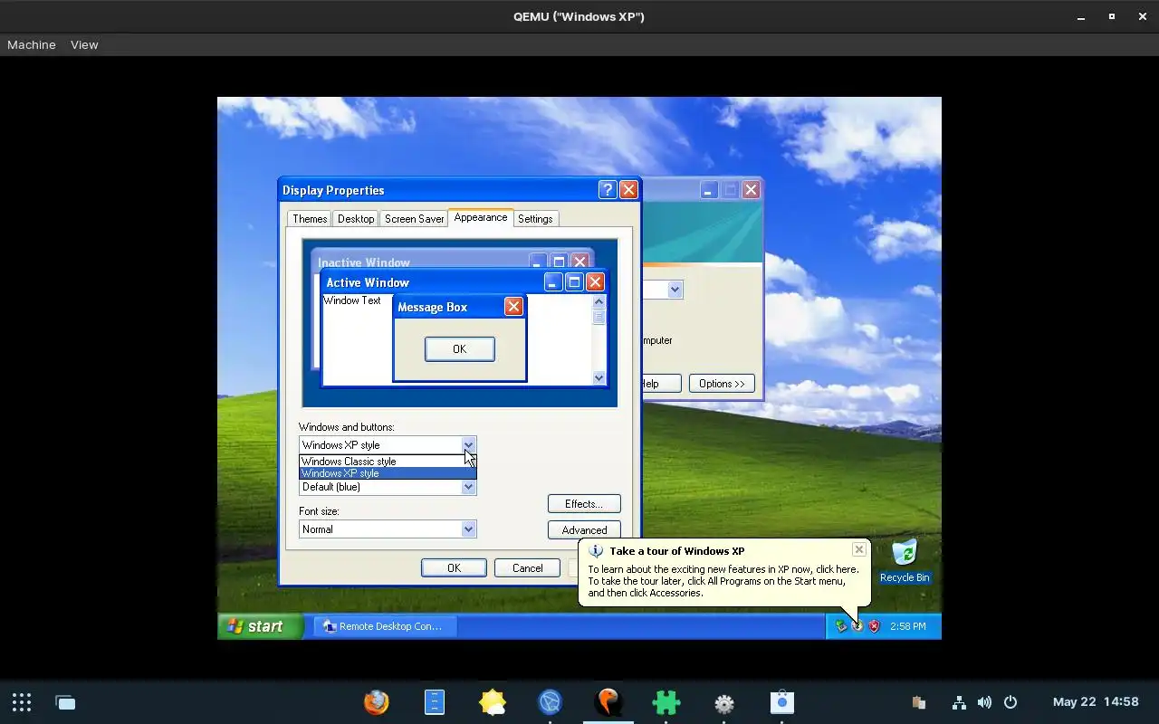The height and width of the screenshot is (724, 1159).
Task: Open the green puzzle piece dock icon
Action: pyautogui.click(x=666, y=702)
